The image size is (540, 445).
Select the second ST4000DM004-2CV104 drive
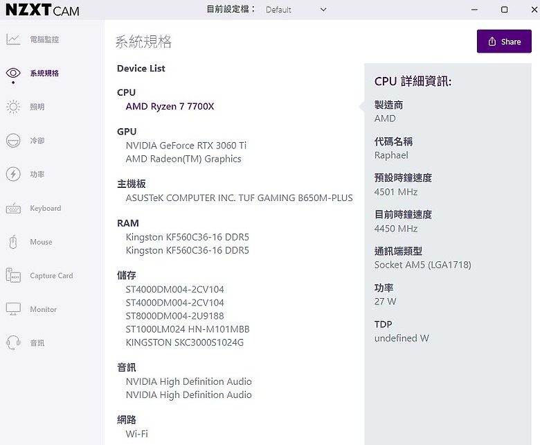(174, 303)
